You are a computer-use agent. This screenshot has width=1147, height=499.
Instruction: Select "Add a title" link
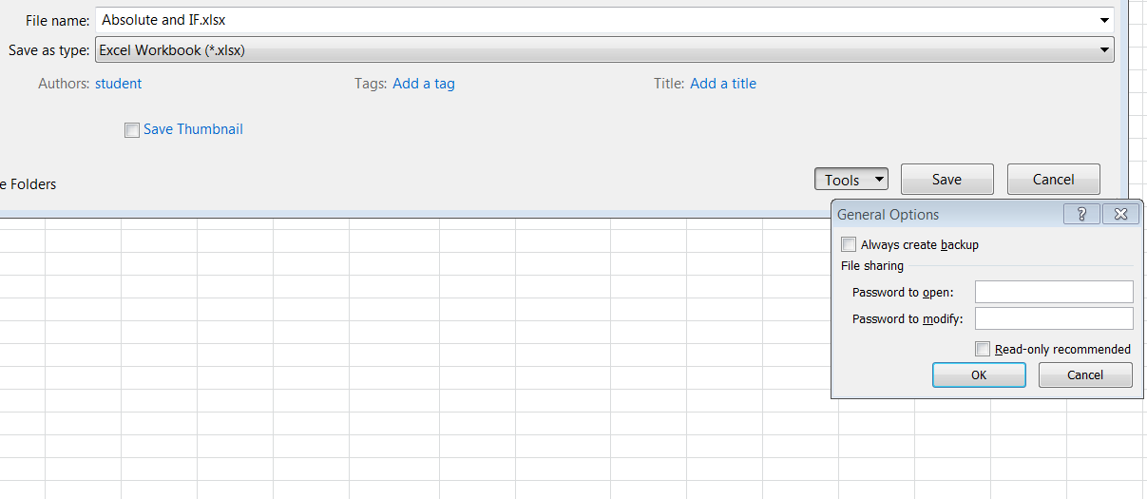click(x=723, y=84)
